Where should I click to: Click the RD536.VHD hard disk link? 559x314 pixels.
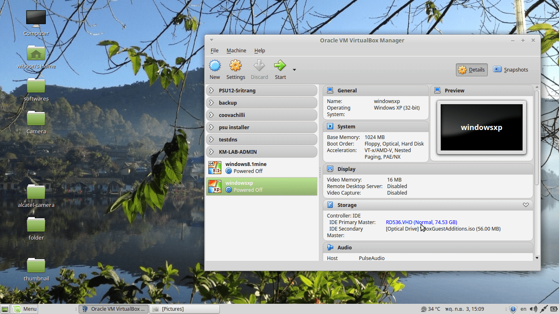(422, 222)
